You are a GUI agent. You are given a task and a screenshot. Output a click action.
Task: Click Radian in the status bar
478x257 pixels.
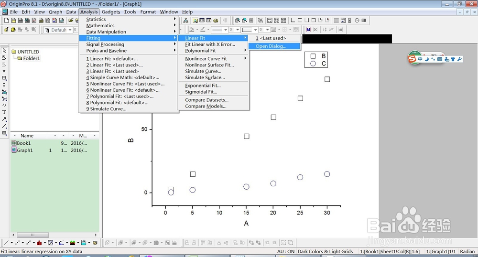(467, 252)
